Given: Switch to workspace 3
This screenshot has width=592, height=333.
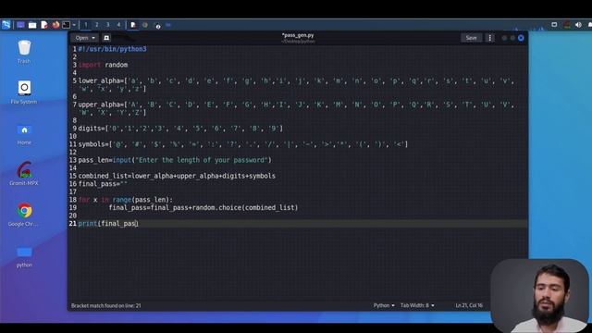Looking at the screenshot, I should point(107,25).
